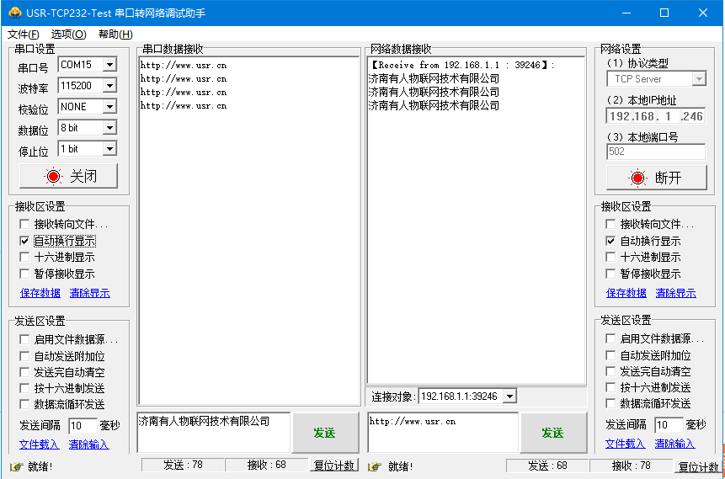Click first http://www.usr.cn line in serial receive

184,65
